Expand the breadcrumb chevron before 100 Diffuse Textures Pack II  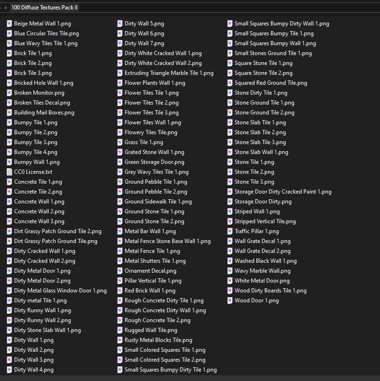[x=6, y=8]
